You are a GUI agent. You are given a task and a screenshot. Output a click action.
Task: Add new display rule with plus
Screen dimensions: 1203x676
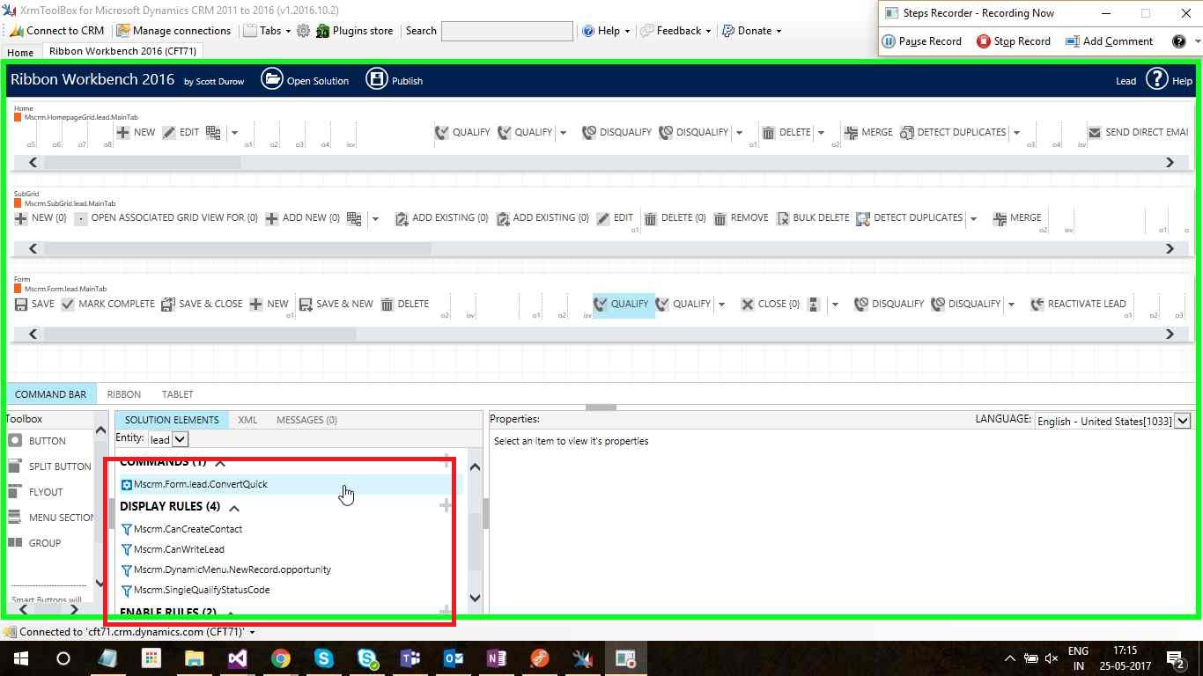click(446, 505)
